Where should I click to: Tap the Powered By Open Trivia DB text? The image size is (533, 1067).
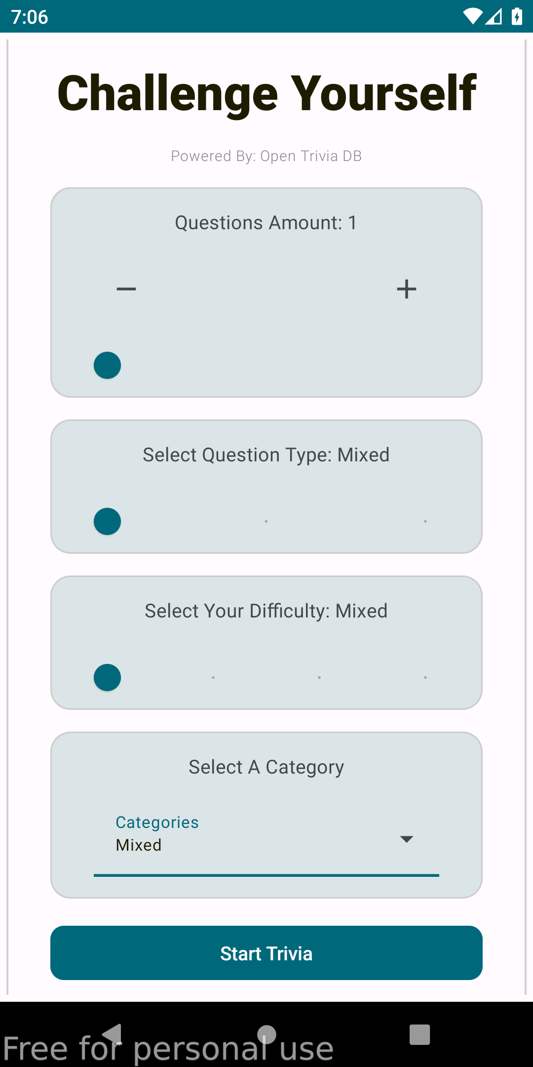click(x=266, y=156)
